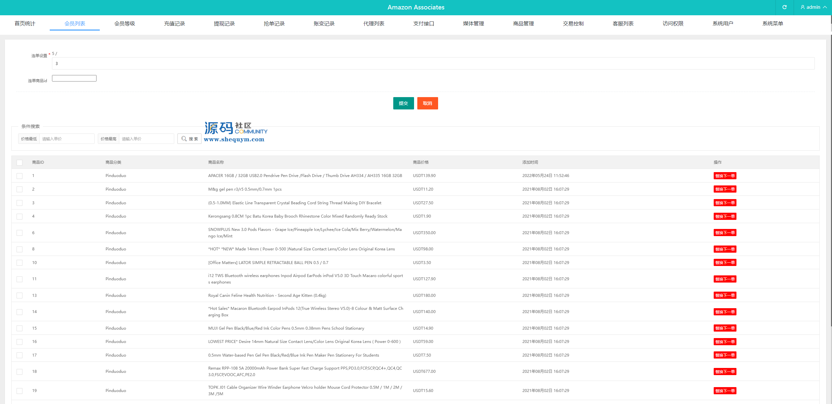Viewport: 832px width, 404px height.
Task: Click 替换下一单 for Royal Canin Kitten row
Action: [x=725, y=295]
